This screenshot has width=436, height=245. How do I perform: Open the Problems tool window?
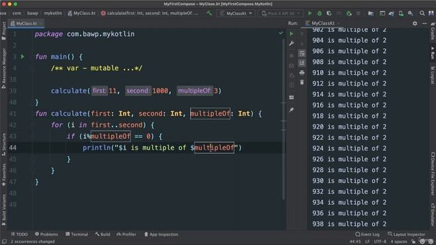(46, 234)
